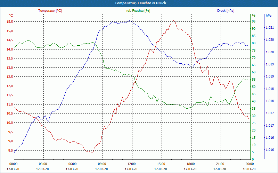This screenshot has width=278, height=173.
Task: Click the '10,5' temperature axis tick
Action: (10, 113)
